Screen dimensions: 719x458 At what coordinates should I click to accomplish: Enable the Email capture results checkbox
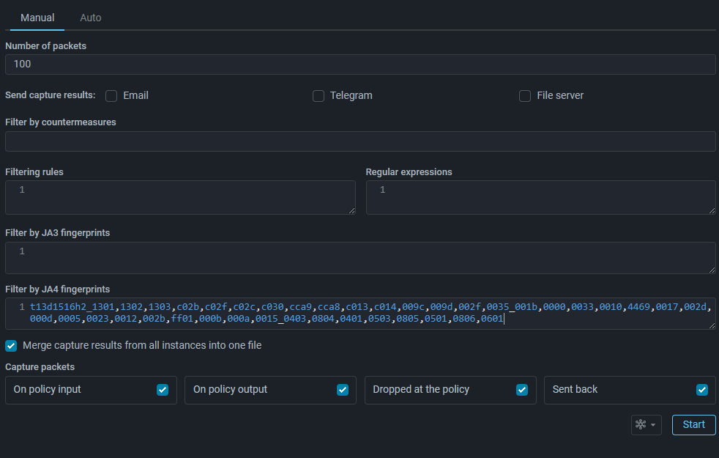(111, 96)
